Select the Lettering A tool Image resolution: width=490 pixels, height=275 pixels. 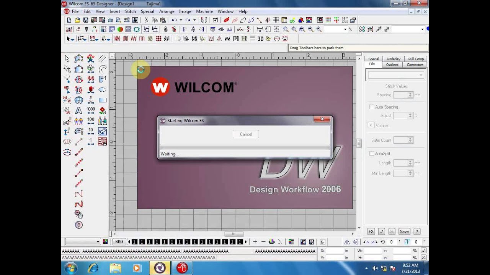tap(78, 110)
